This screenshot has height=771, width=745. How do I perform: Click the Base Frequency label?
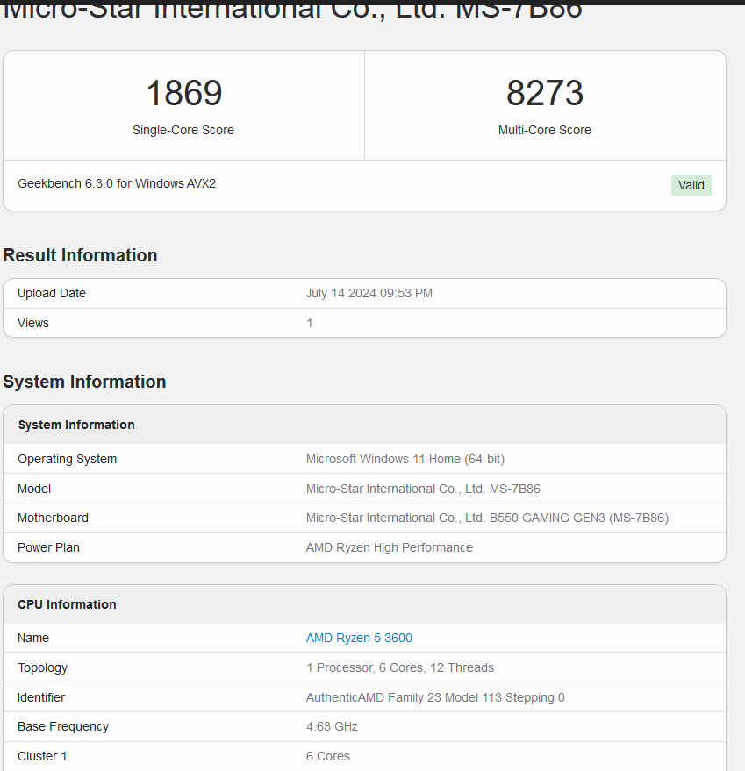pyautogui.click(x=63, y=726)
